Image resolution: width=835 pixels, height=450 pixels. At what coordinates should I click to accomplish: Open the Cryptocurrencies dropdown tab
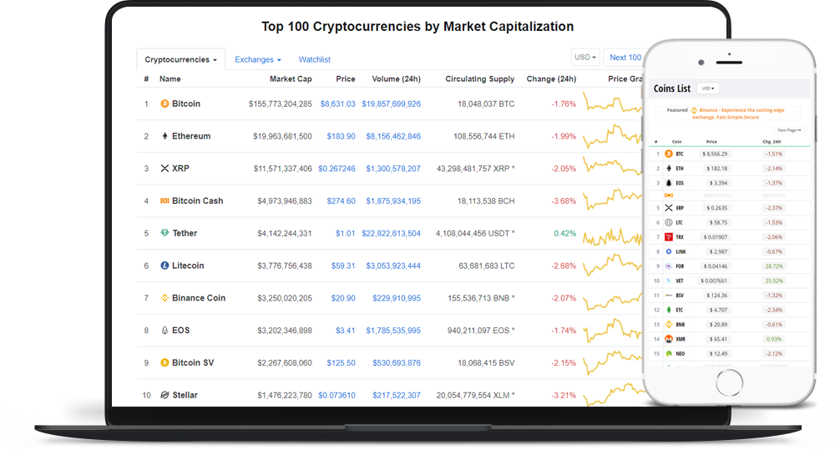click(180, 60)
